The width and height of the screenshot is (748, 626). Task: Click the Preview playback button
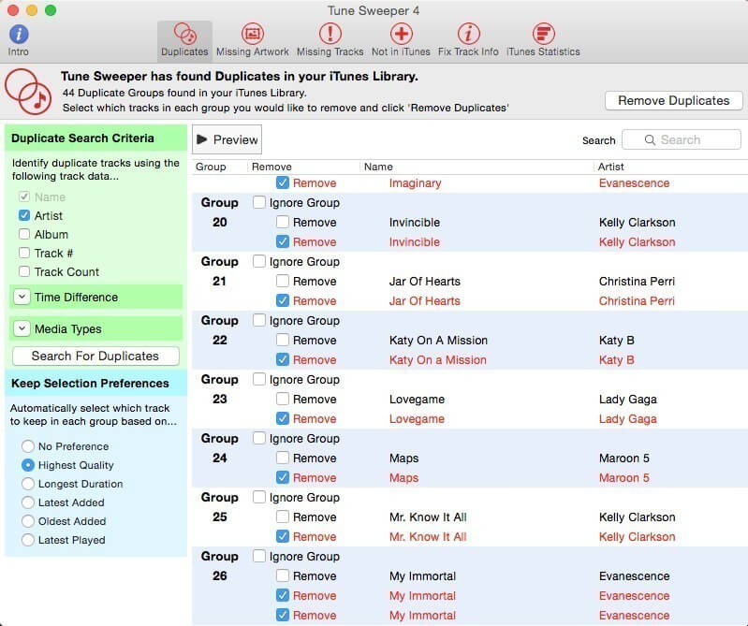pyautogui.click(x=227, y=139)
